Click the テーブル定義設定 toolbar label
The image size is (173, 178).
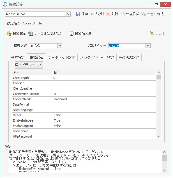click(47, 33)
